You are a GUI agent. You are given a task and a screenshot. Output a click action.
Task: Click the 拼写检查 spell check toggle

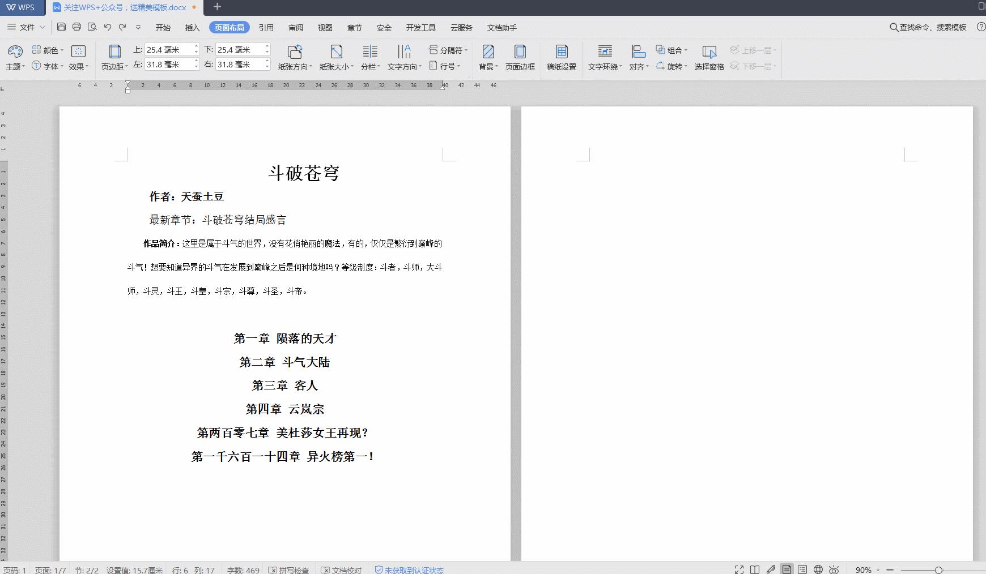[x=289, y=569]
